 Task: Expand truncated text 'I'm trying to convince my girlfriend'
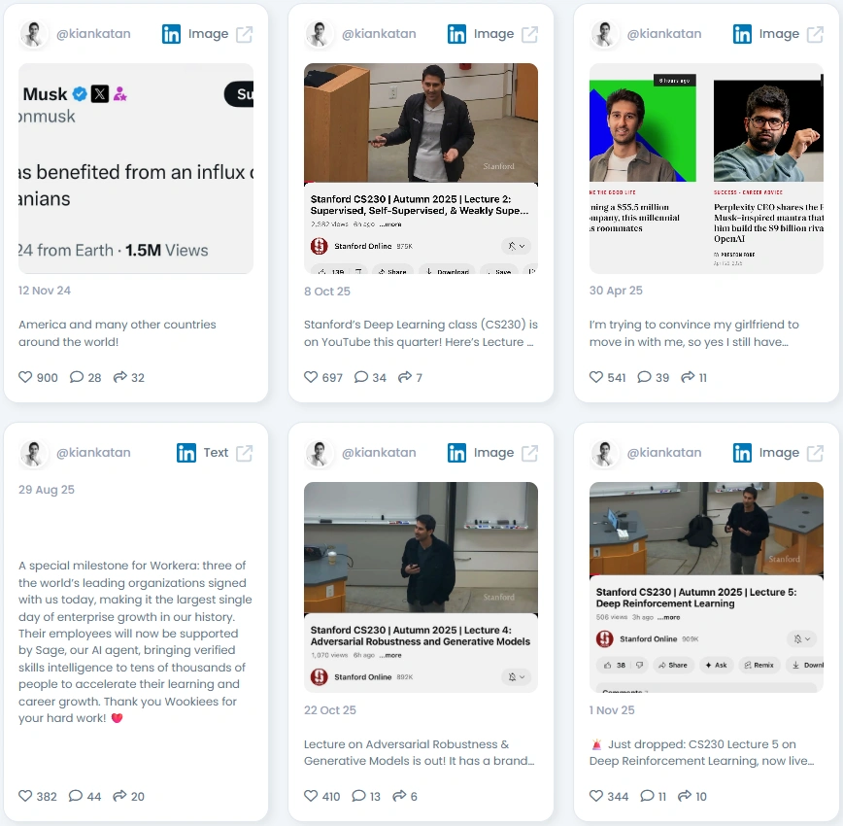694,333
